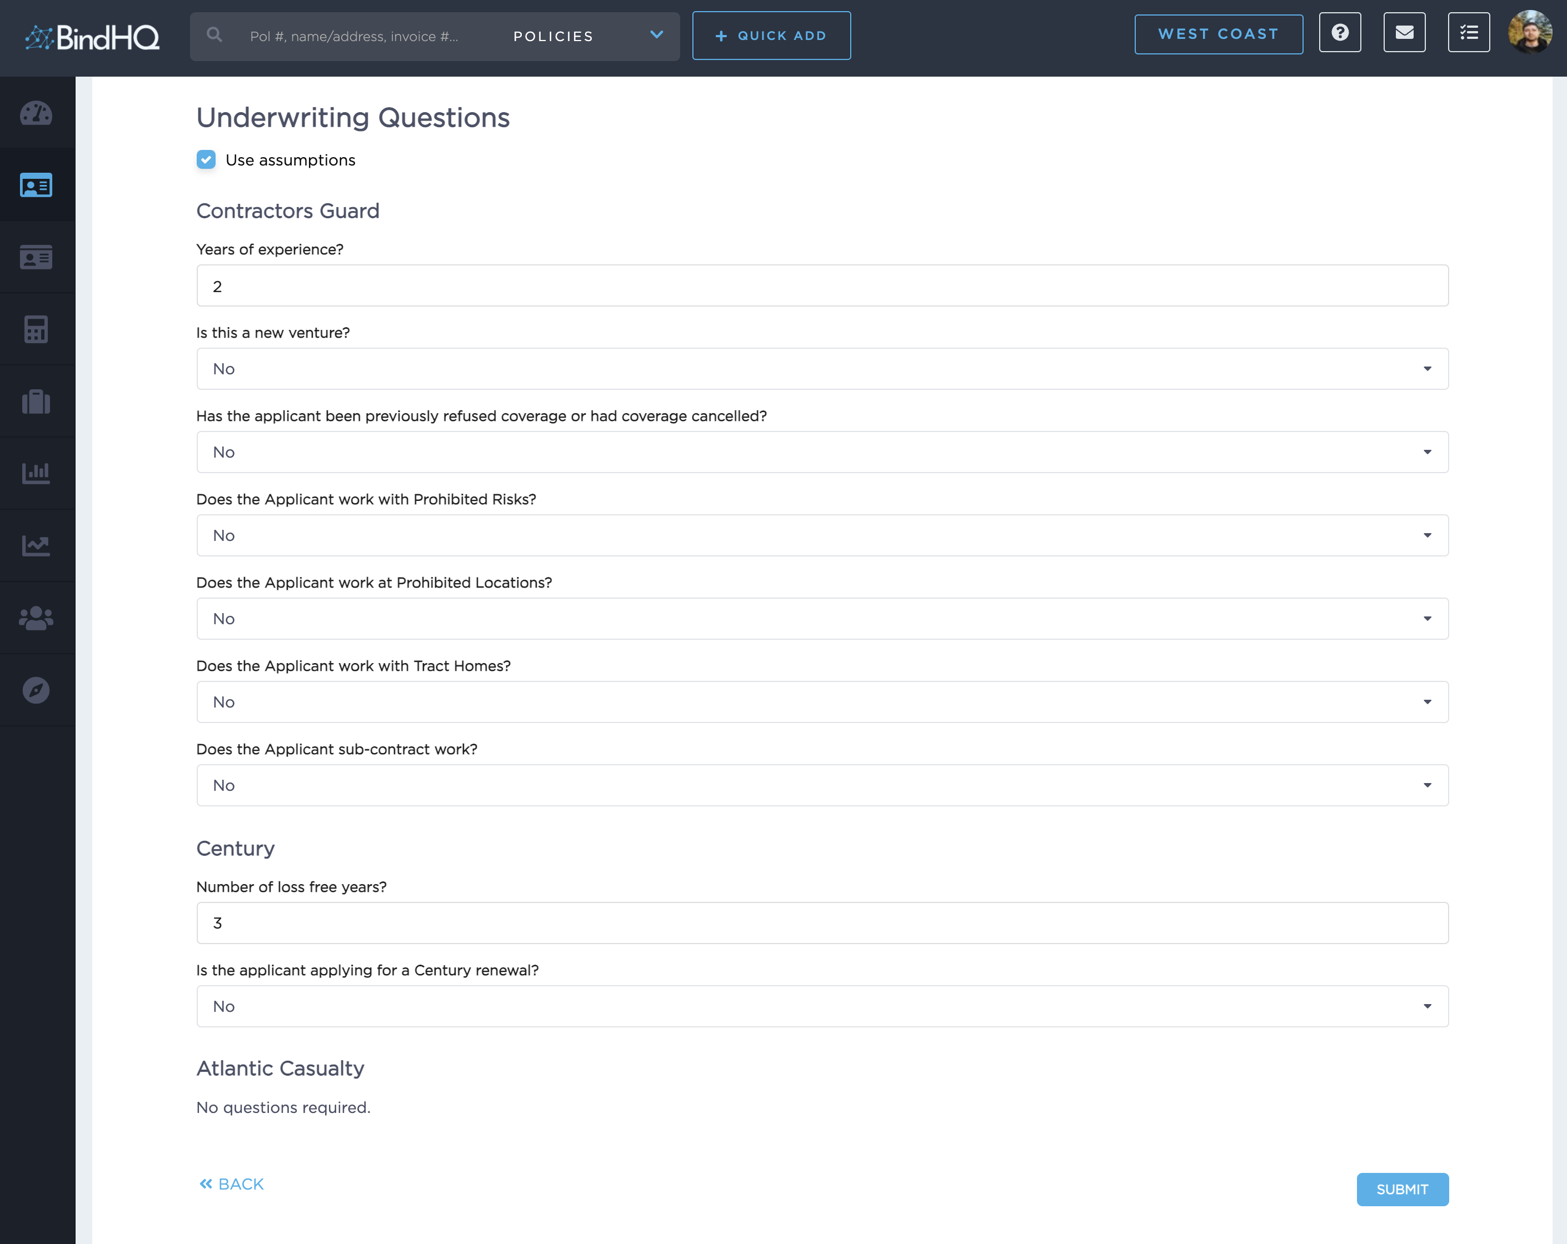Open the Tract Homes dropdown
This screenshot has height=1244, width=1567.
pos(822,702)
